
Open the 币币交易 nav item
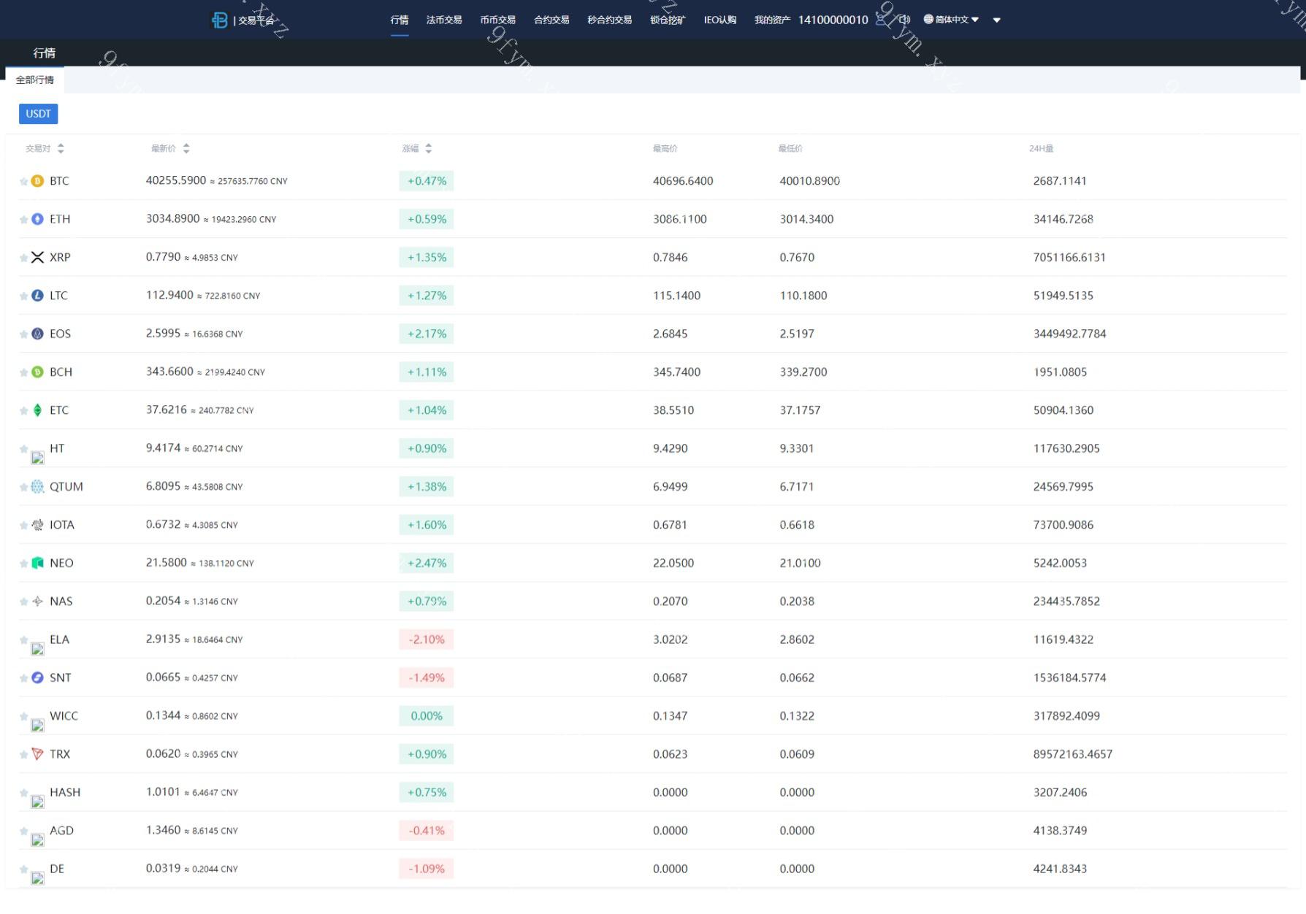[497, 20]
